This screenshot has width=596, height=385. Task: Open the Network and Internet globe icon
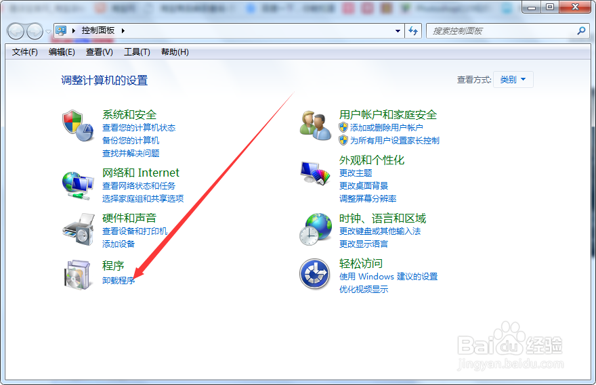tap(78, 185)
